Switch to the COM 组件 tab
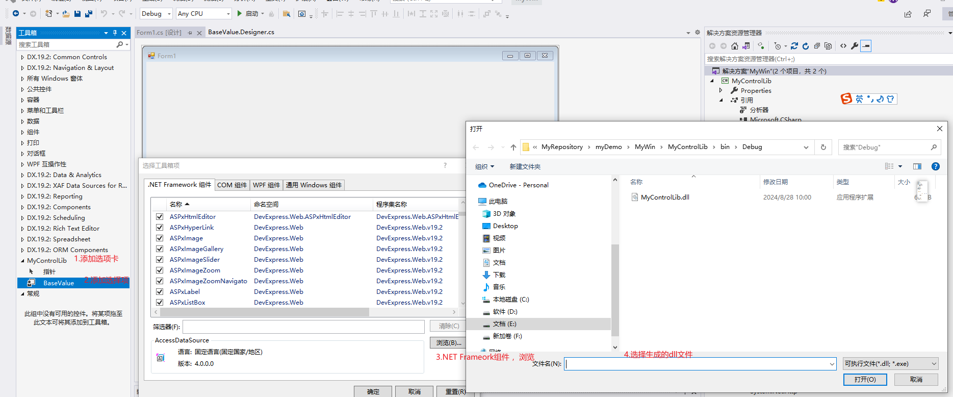Viewport: 953px width, 397px height. 232,185
